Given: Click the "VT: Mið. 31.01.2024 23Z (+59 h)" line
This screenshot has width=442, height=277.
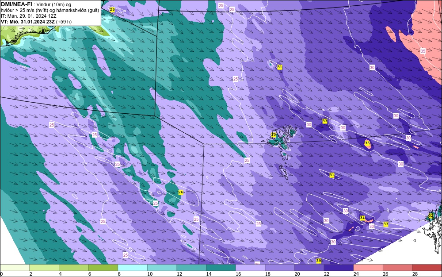Looking at the screenshot, I should 36,22.
